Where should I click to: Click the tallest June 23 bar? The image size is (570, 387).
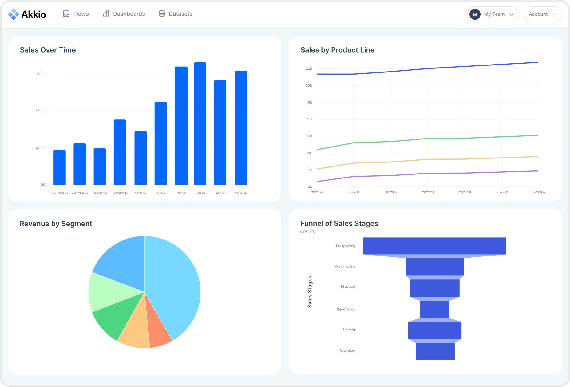click(x=200, y=123)
